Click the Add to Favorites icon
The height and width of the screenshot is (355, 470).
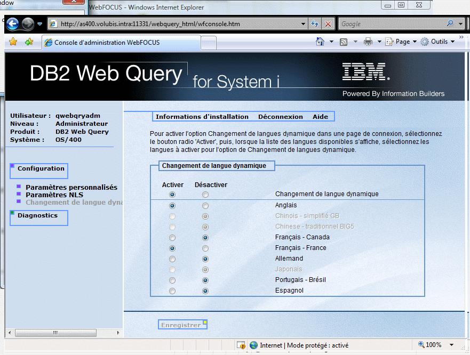click(29, 42)
